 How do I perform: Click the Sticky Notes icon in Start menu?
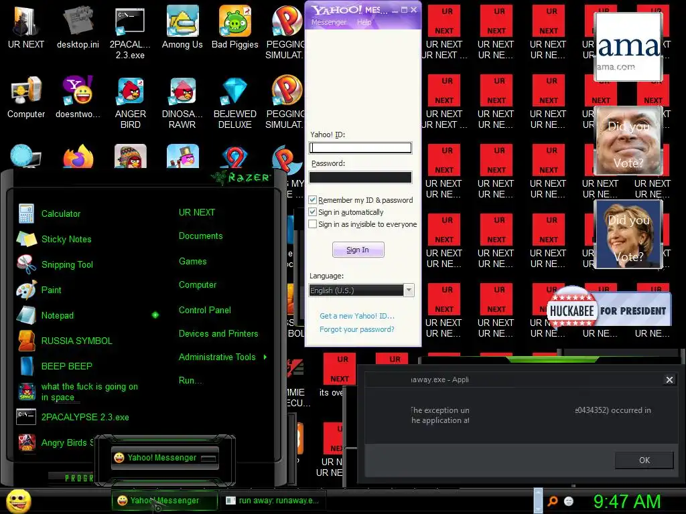click(x=26, y=239)
